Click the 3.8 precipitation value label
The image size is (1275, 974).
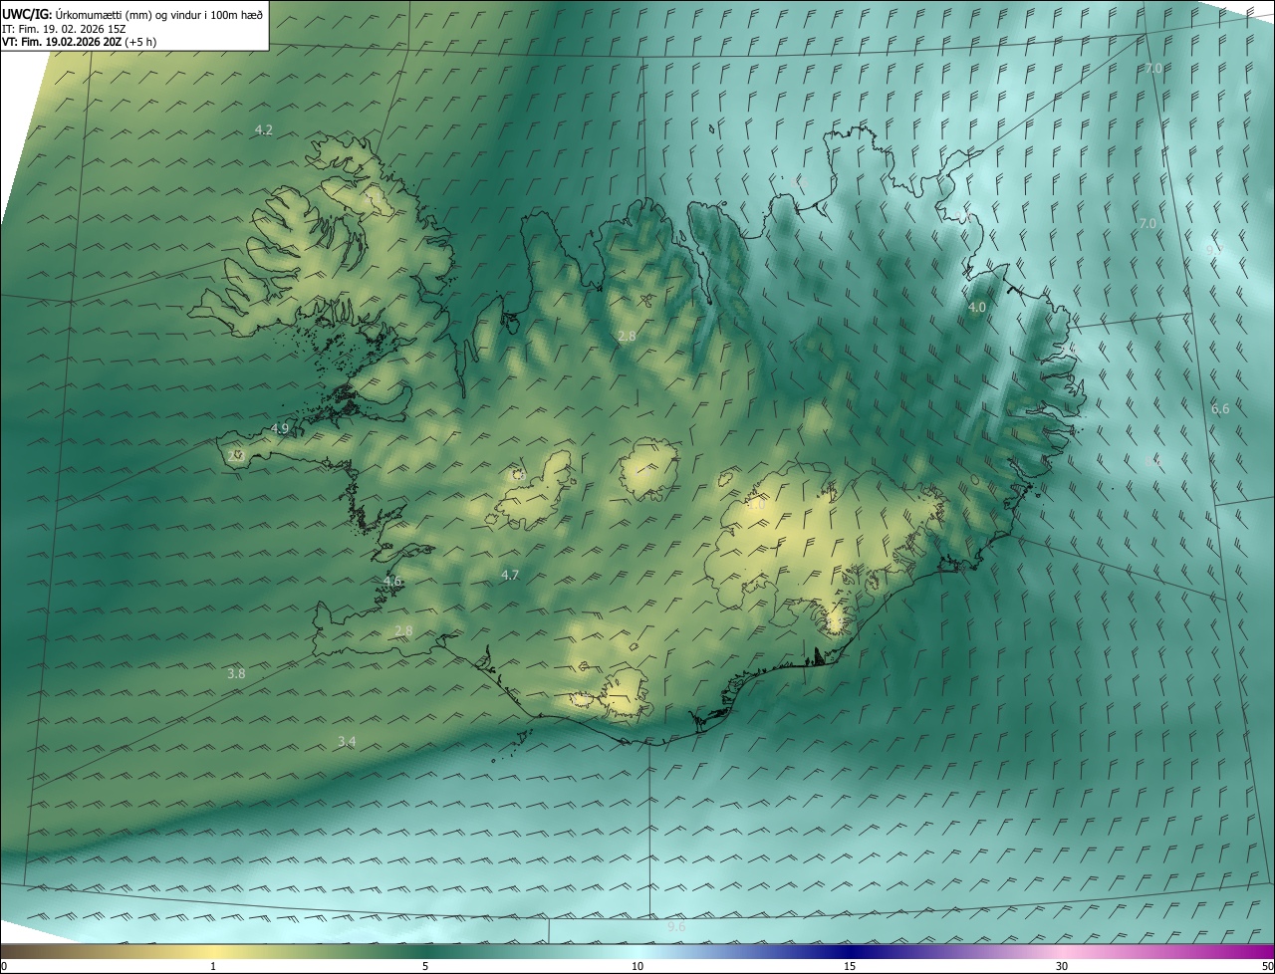(236, 673)
